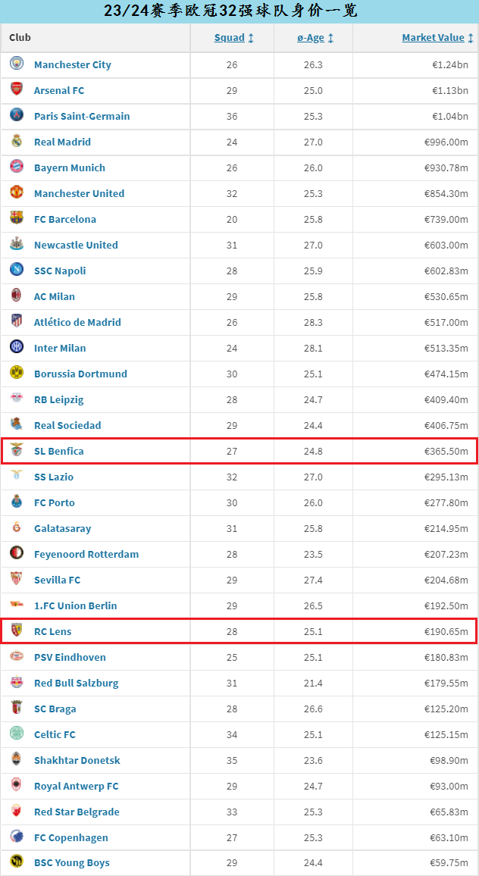Click the Bayern Munich logo icon
Viewport: 479px width, 876px height.
(17, 167)
